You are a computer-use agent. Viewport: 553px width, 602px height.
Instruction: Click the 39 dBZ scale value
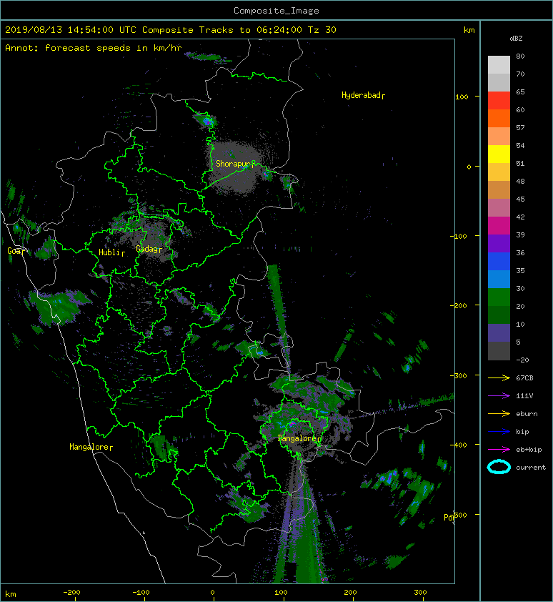click(520, 235)
